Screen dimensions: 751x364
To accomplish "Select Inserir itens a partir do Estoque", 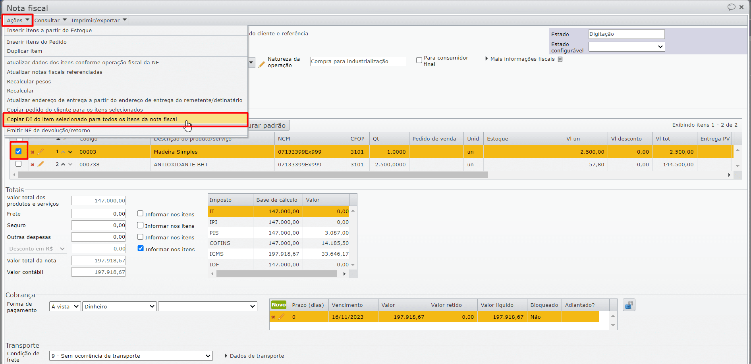I will pyautogui.click(x=49, y=31).
